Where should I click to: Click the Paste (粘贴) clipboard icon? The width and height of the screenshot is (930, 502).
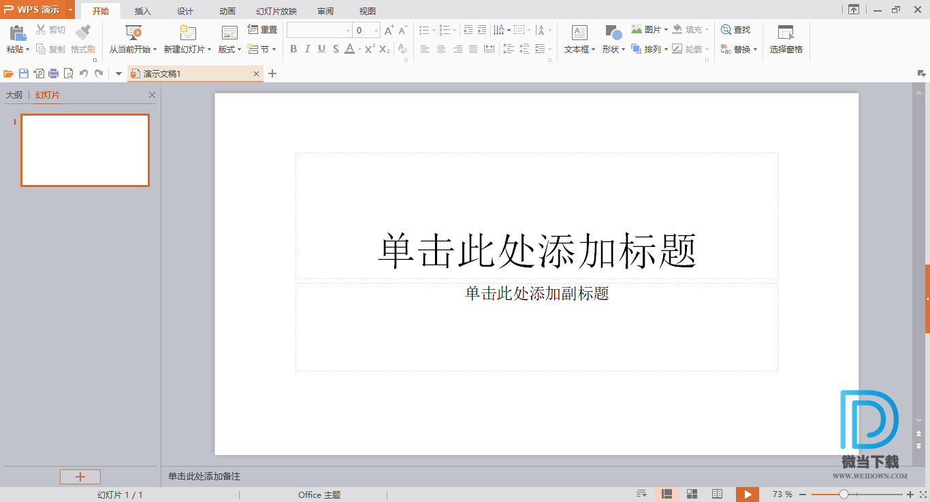point(18,33)
